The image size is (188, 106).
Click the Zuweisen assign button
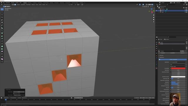[163, 53]
